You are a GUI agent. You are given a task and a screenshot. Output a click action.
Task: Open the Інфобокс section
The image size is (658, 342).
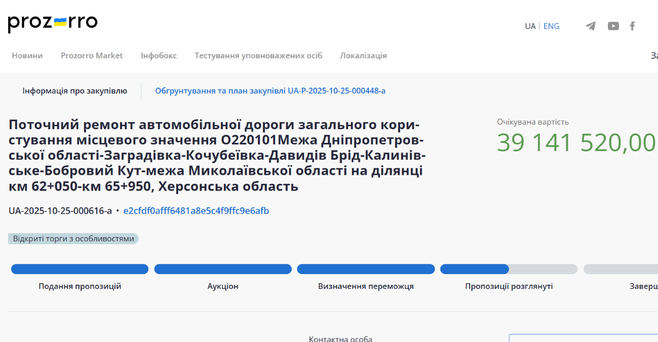[159, 56]
